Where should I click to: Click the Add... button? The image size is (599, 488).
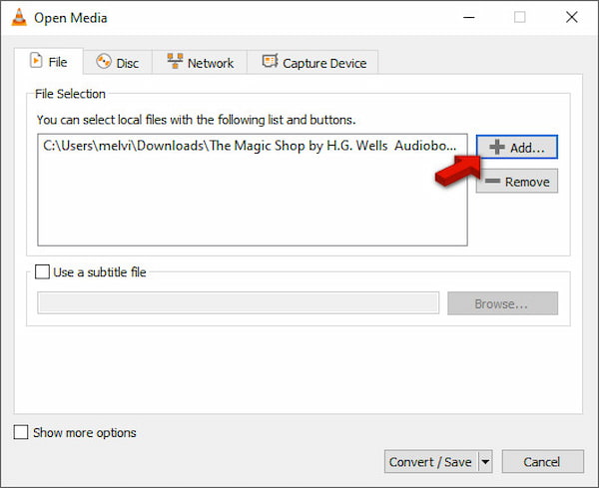(x=517, y=147)
